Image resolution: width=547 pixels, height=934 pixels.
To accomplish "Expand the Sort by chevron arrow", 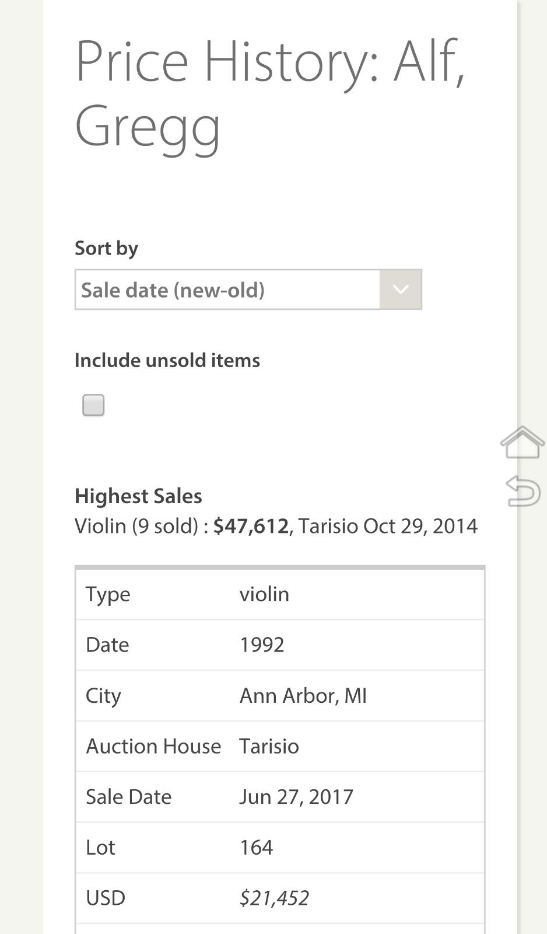I will 400,290.
